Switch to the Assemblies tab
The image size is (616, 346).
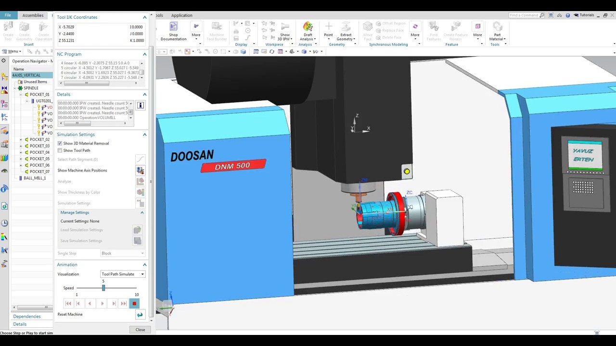(x=33, y=15)
